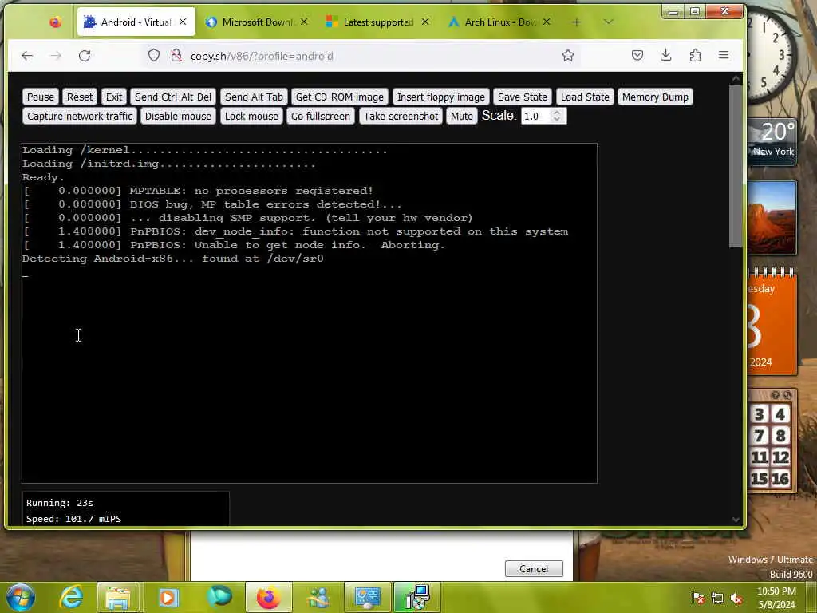817x613 pixels.
Task: Open the Windows Start orb
Action: coord(21,597)
